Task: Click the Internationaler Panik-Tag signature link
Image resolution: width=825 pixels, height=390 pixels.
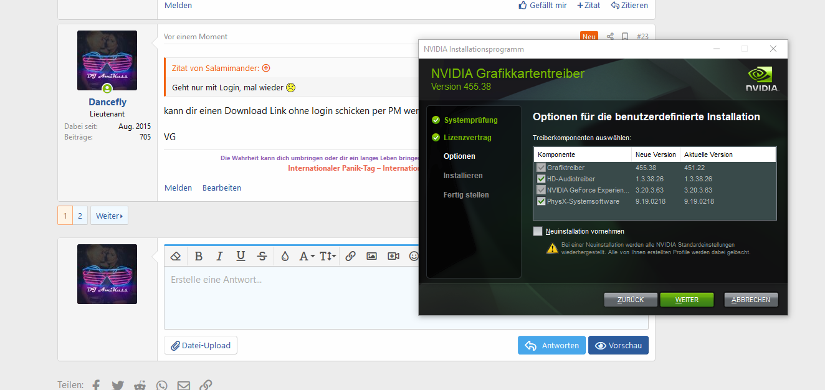Action: pyautogui.click(x=353, y=168)
